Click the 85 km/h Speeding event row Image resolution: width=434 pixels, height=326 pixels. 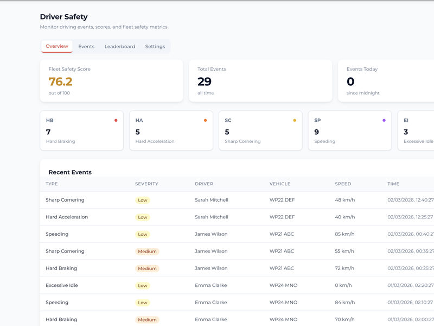pyautogui.click(x=217, y=234)
